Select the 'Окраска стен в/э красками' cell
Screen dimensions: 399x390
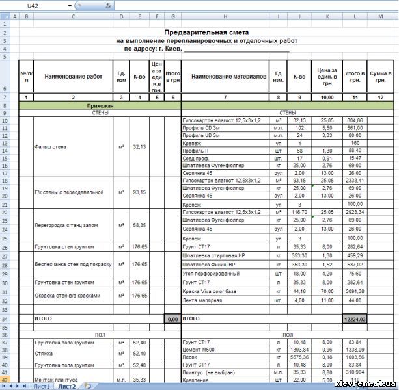pyautogui.click(x=74, y=296)
